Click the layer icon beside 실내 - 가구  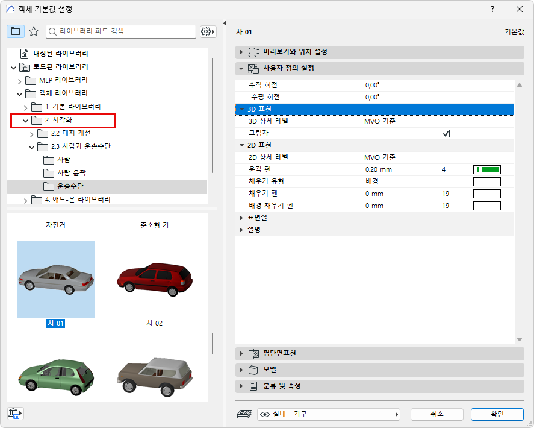click(245, 414)
